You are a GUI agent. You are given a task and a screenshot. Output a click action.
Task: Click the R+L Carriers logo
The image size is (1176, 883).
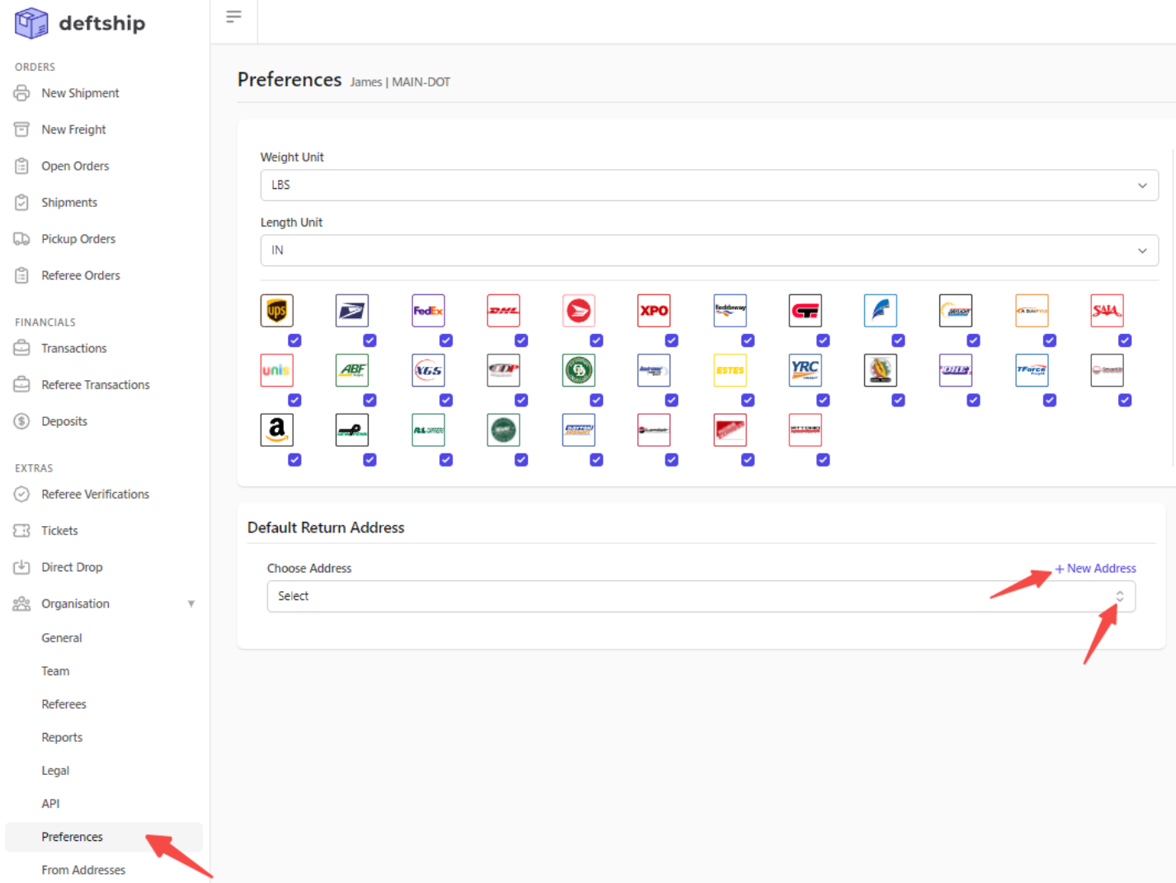(x=428, y=430)
